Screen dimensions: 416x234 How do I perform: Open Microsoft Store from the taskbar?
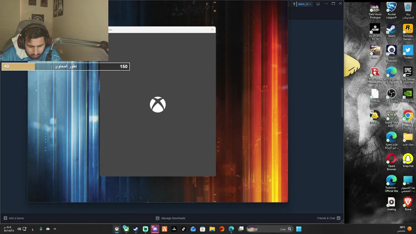(202, 229)
